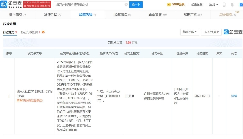Screen dimensions: 243x139
Task: Click 查看其他相似数据(2) link
Action: [x=30, y=100]
